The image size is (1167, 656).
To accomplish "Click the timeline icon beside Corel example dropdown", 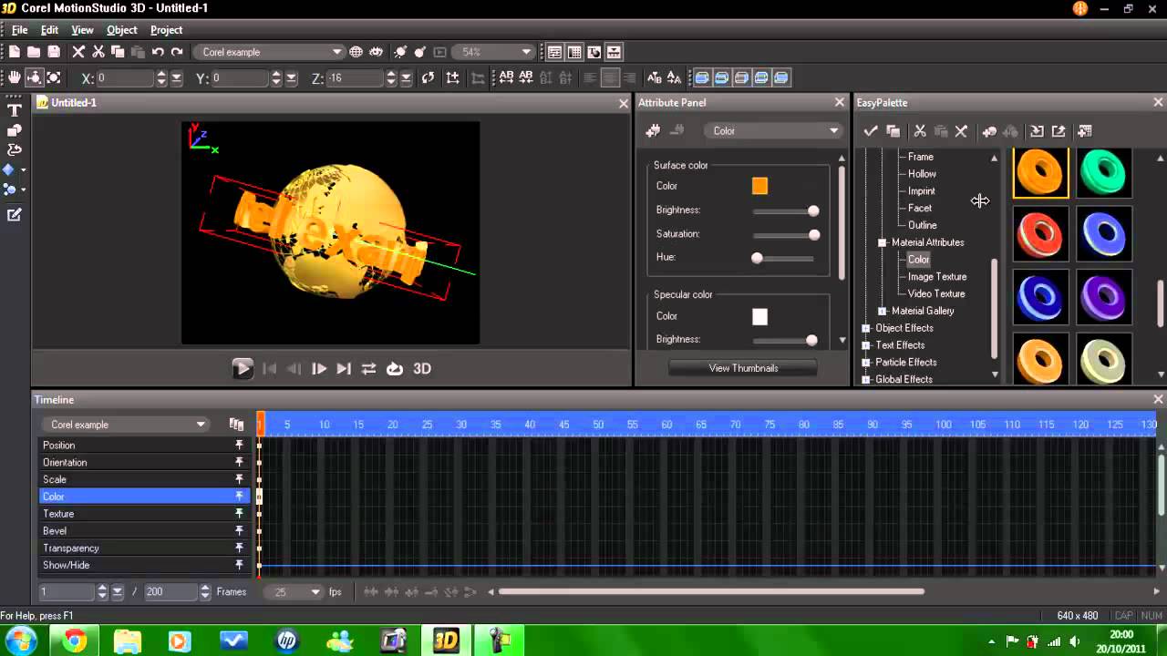I will point(237,425).
